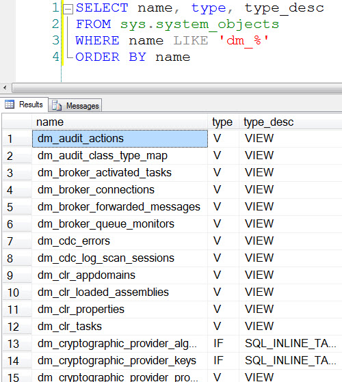Click the name column header
The width and height of the screenshot is (342, 382).
120,122
